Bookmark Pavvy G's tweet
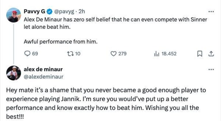221x121 pixels. [x=199, y=54]
